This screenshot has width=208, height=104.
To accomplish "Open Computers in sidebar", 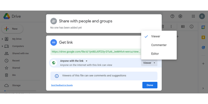I will click(x=18, y=46).
